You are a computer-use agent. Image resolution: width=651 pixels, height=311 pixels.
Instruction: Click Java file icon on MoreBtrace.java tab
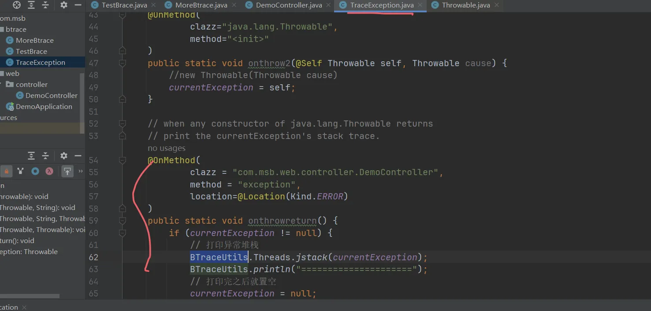pos(168,5)
